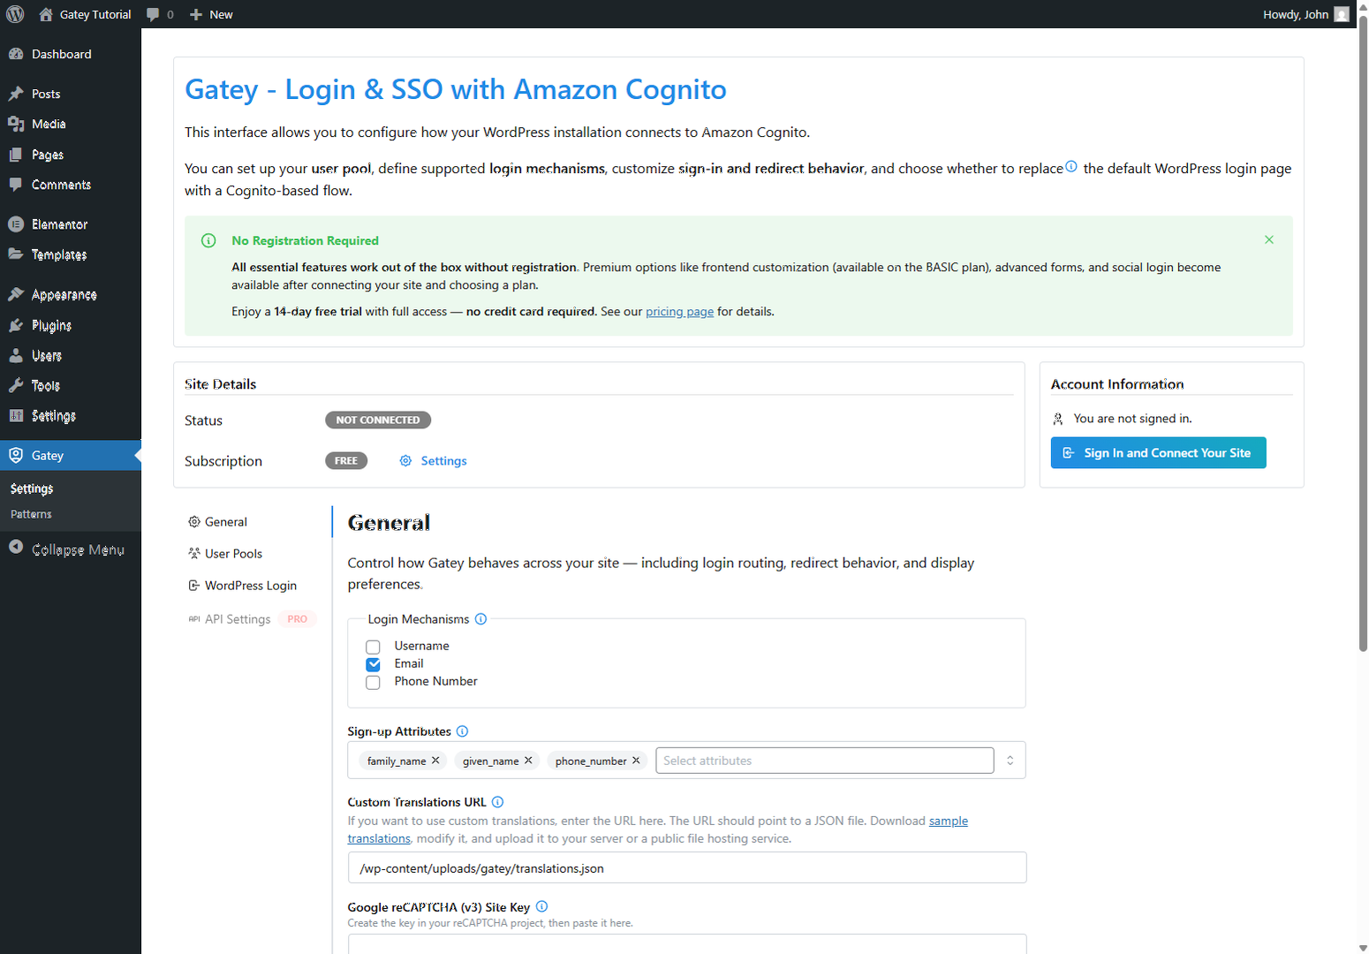
Task: Remove family_name attribute tag
Action: pyautogui.click(x=435, y=761)
